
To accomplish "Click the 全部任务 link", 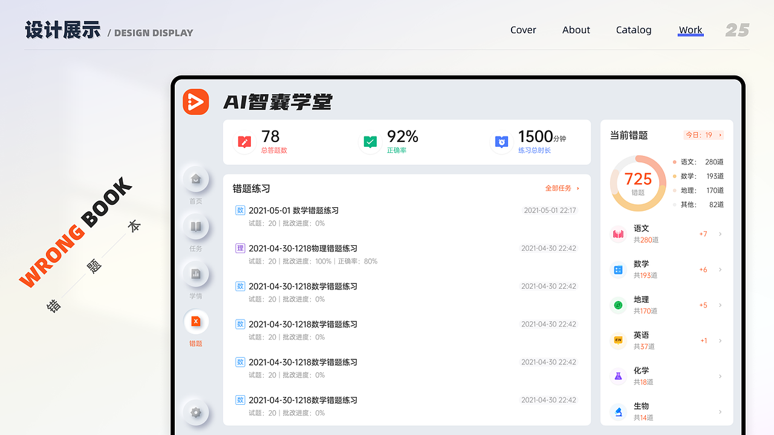I will [x=559, y=188].
